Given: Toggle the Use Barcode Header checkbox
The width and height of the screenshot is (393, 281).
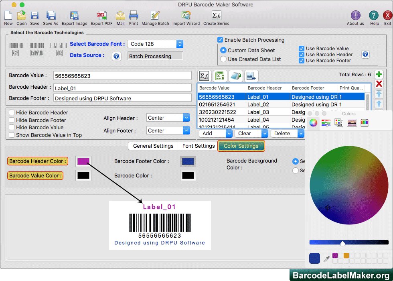Looking at the screenshot, I should pyautogui.click(x=302, y=55).
